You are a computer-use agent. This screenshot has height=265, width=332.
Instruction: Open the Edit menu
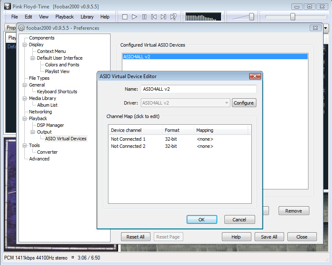click(x=28, y=17)
